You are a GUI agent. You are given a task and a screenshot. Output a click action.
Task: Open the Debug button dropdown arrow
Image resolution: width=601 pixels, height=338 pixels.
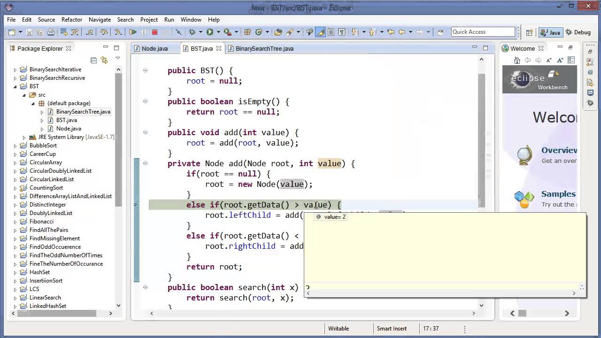[x=200, y=32]
